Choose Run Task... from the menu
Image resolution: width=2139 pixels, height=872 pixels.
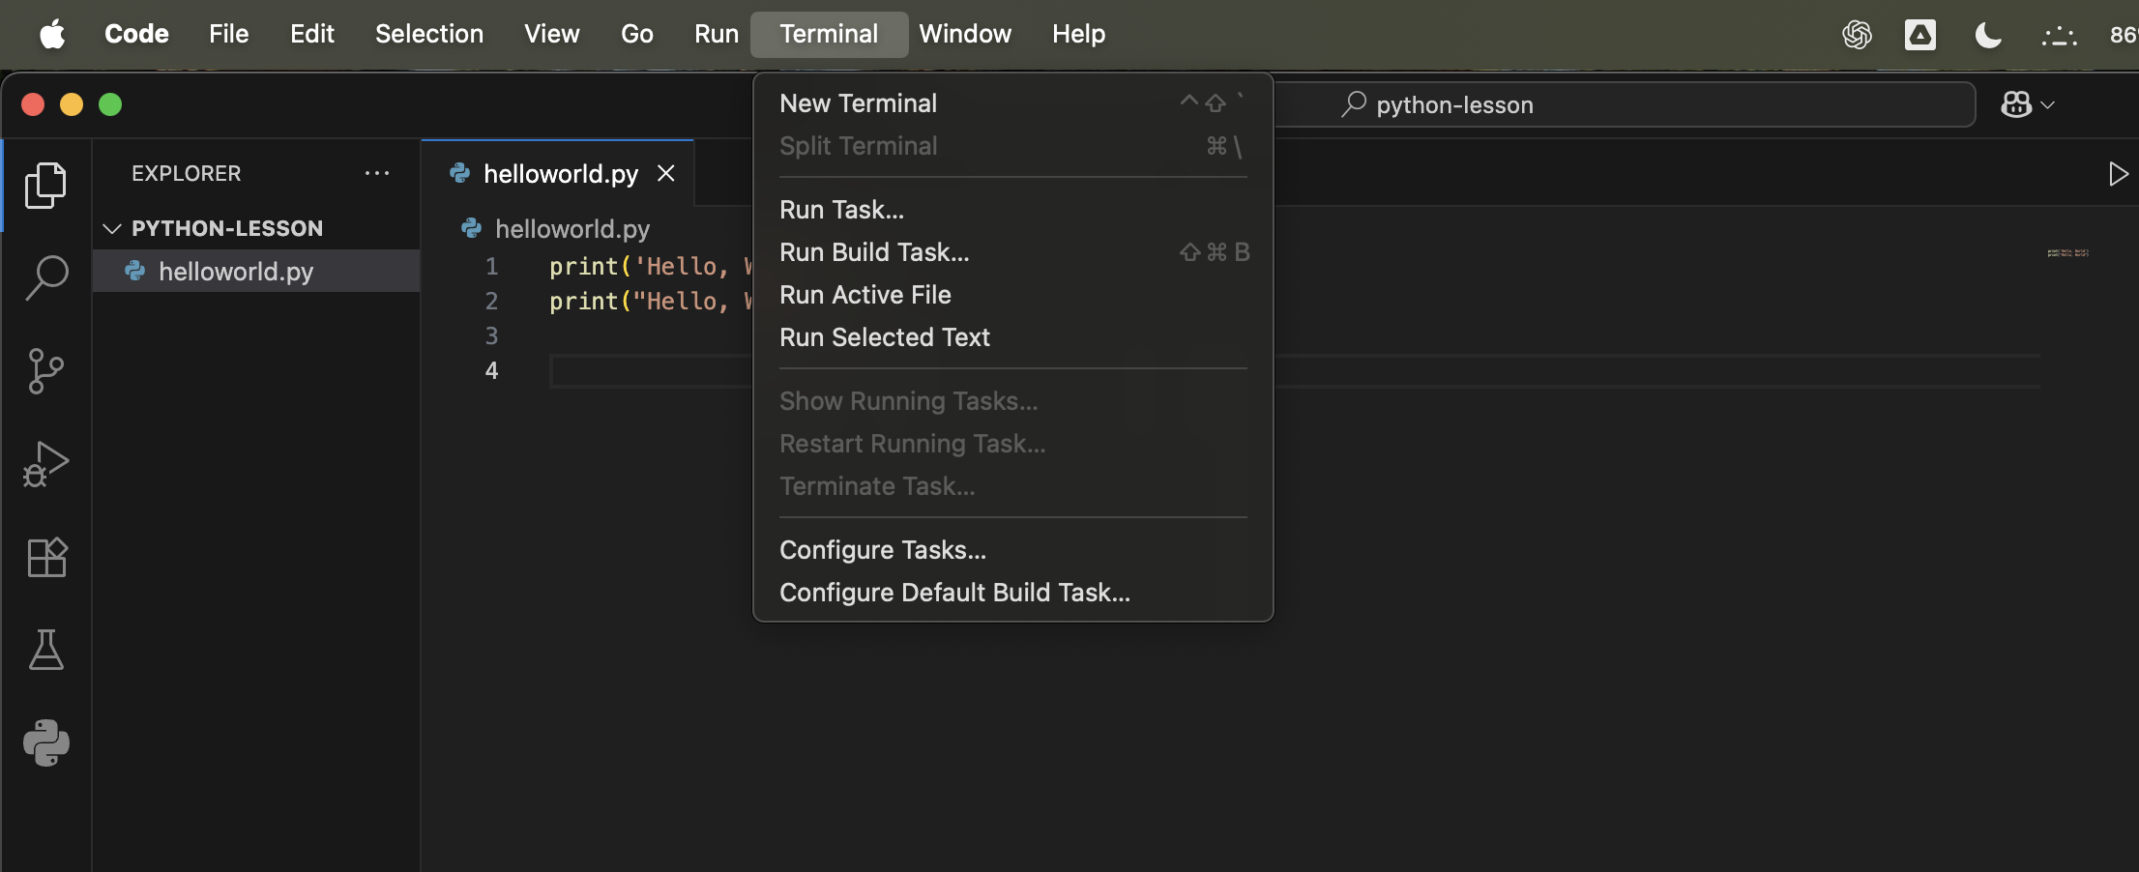click(x=1012, y=210)
